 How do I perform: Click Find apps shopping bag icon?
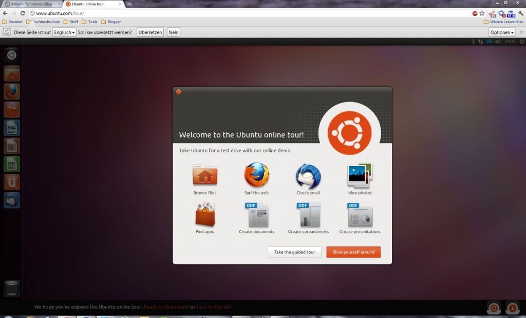[205, 214]
